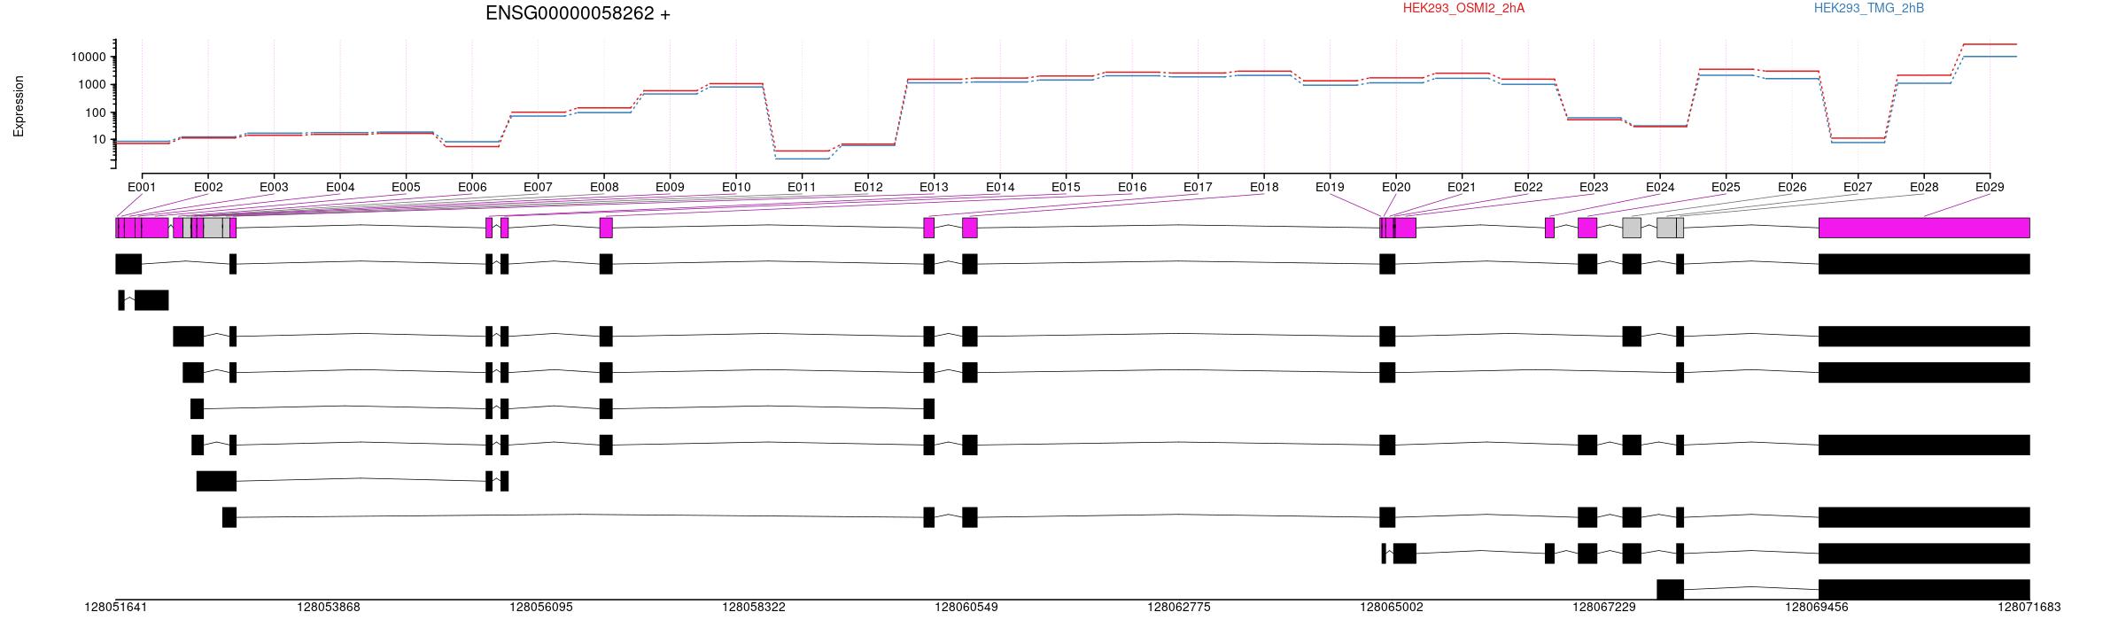Select exon label E025
Image resolution: width=2126 pixels, height=620 pixels.
[1726, 187]
